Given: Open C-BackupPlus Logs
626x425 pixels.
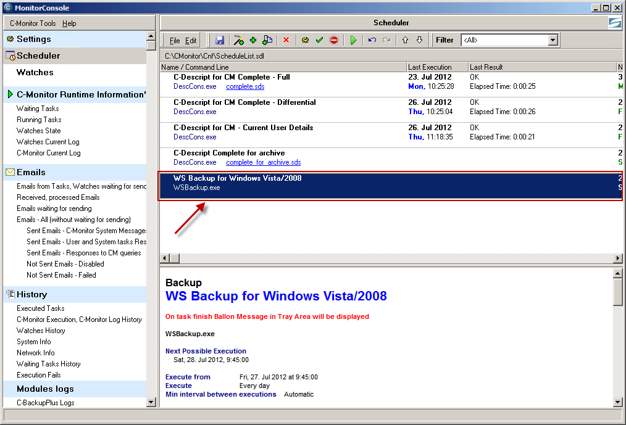Looking at the screenshot, I should point(45,403).
